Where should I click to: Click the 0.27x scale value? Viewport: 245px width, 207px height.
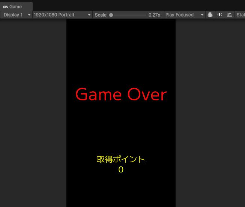[154, 15]
